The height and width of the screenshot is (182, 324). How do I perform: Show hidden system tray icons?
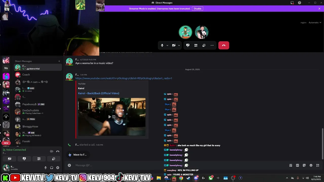tap(287, 178)
